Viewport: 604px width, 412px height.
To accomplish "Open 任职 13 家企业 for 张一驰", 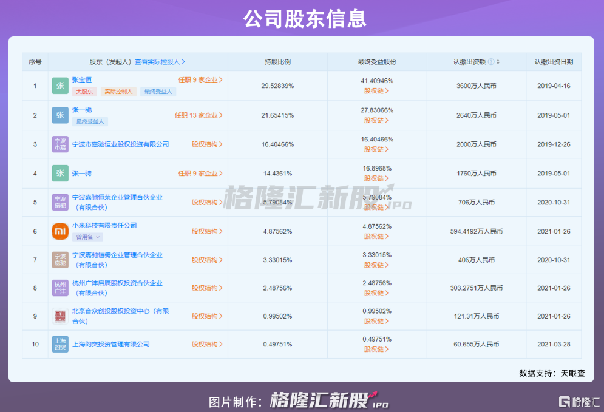I will (x=199, y=115).
